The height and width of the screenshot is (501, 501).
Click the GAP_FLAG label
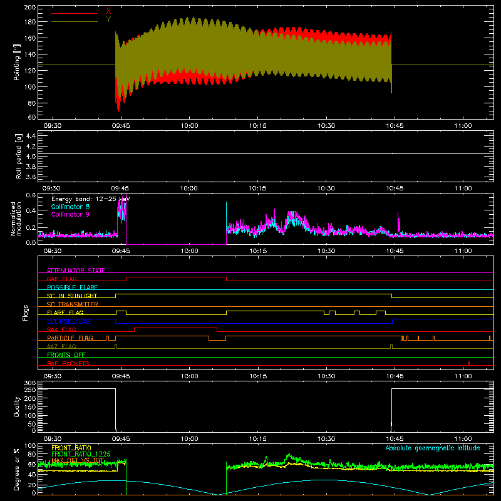coord(61,279)
